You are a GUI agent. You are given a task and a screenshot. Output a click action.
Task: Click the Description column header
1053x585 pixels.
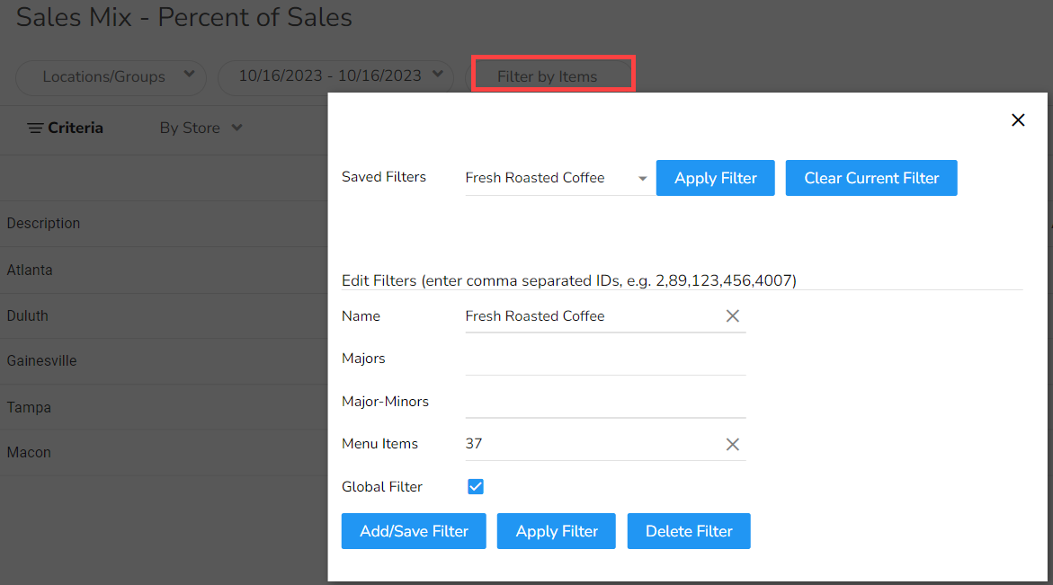click(43, 223)
